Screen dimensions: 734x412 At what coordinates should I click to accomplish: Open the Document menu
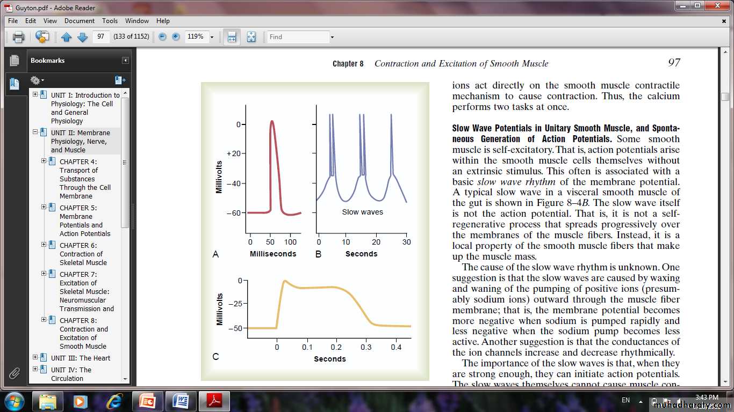pyautogui.click(x=79, y=21)
